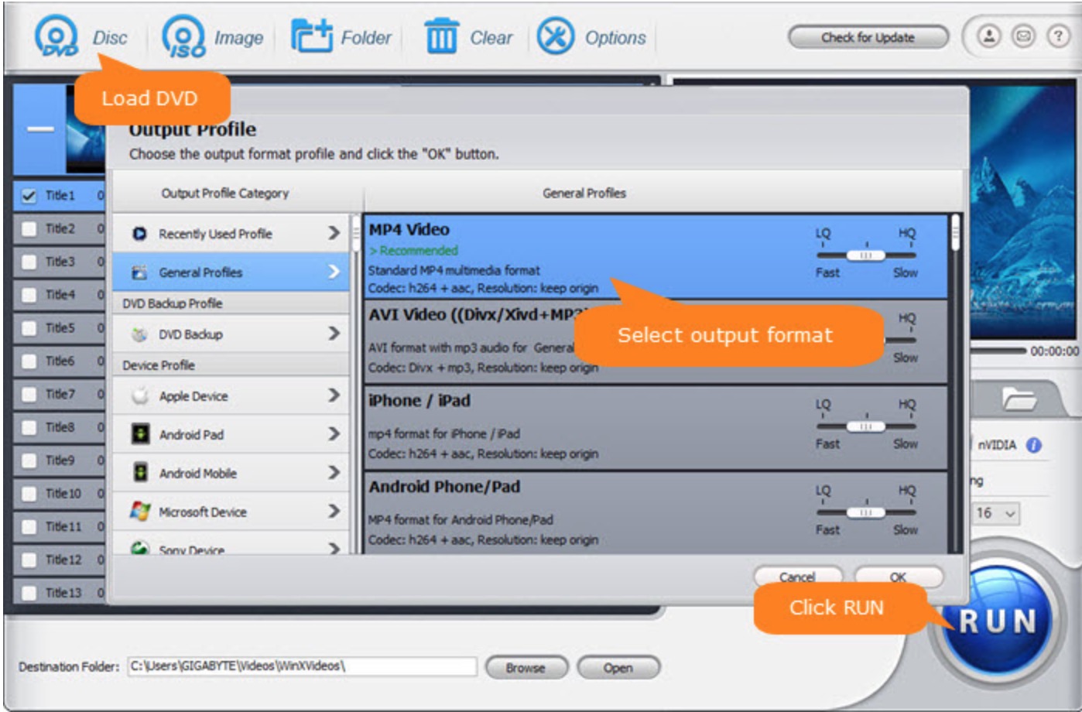Check the Title5 checkbox
Screen dimensions: 1082x712
coord(29,328)
